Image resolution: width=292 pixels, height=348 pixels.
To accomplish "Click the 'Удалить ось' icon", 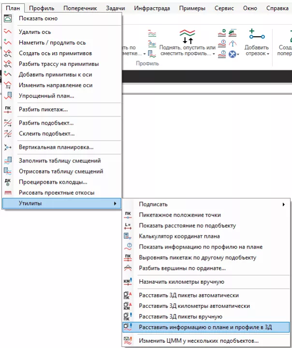I will [x=7, y=32].
